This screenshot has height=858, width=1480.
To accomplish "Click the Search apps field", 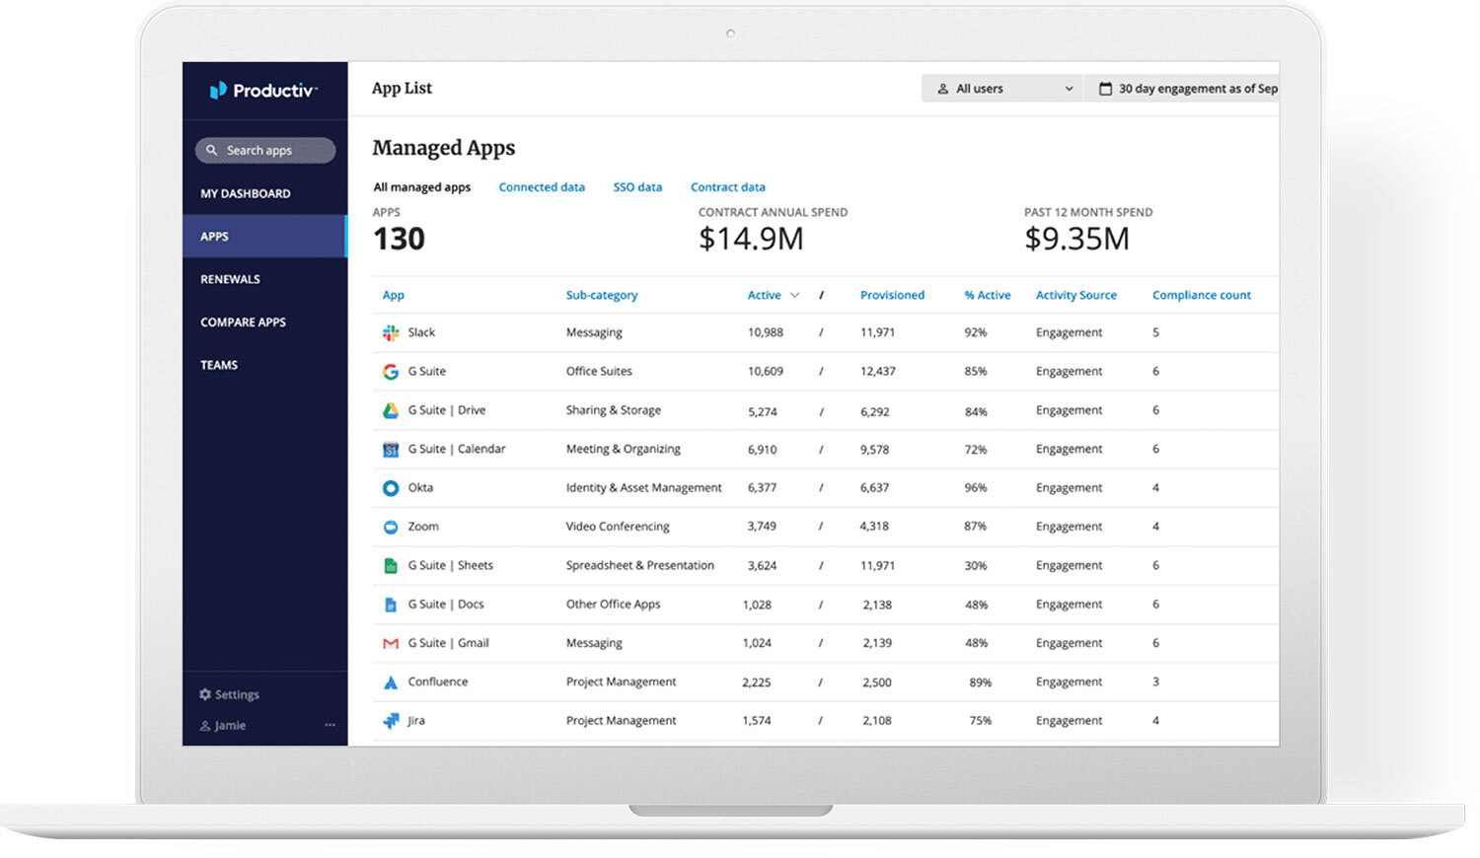I will (265, 151).
